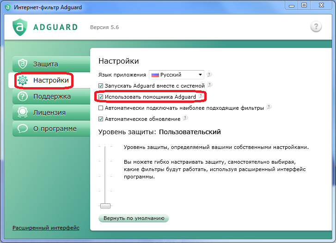Uncheck Использовать помощника Adguard

[x=101, y=97]
